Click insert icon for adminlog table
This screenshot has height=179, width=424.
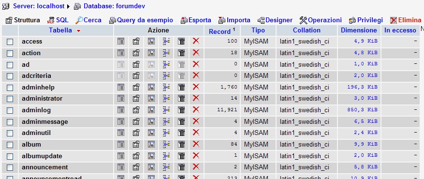166,110
